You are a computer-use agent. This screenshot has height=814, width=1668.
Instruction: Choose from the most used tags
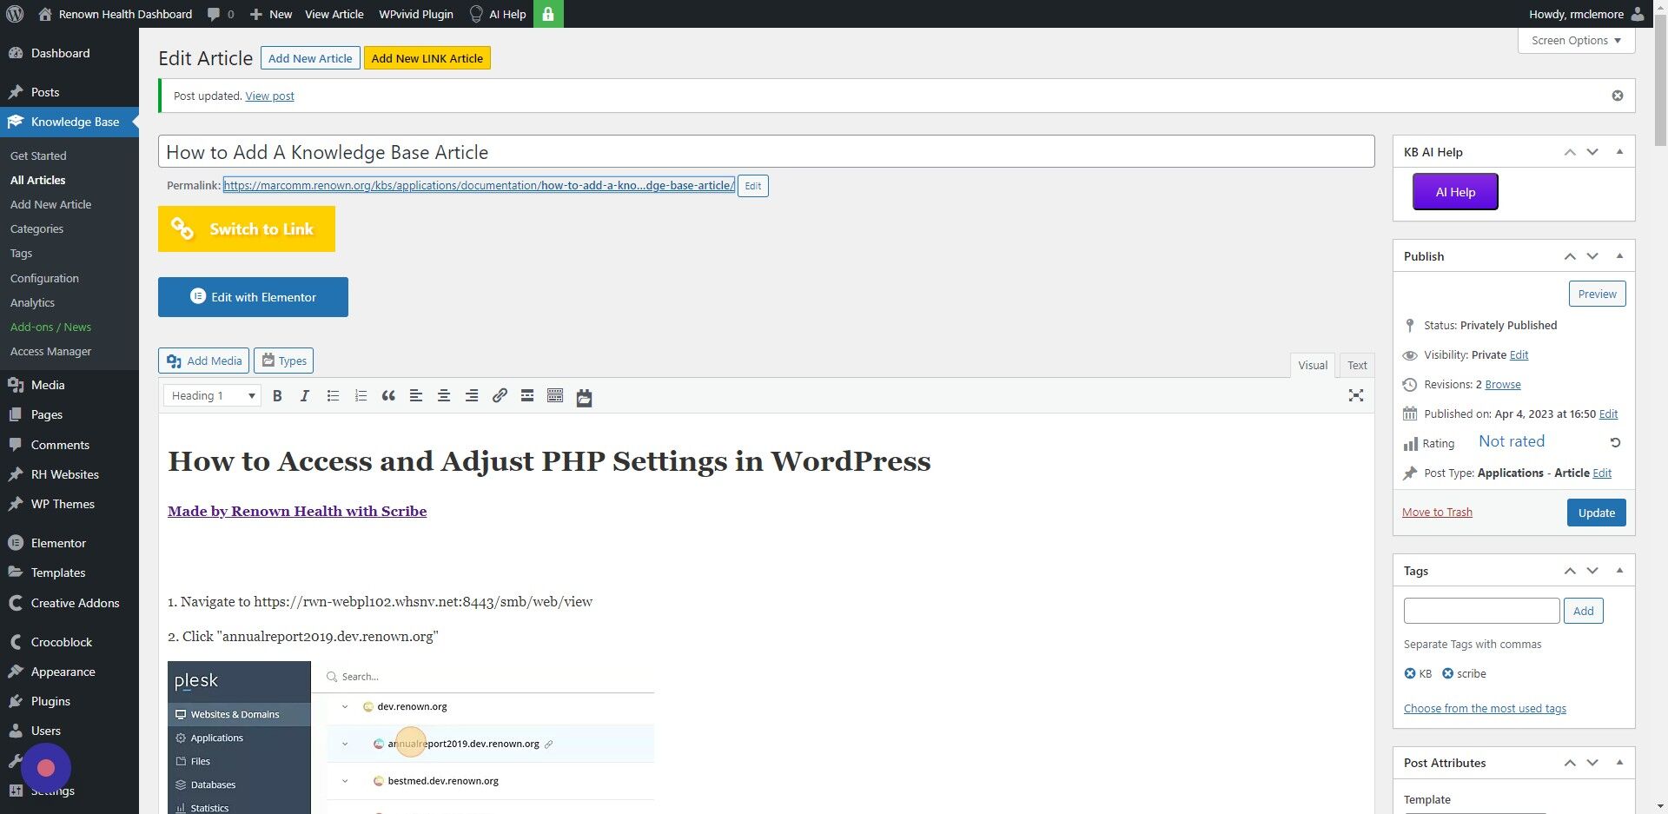point(1485,709)
